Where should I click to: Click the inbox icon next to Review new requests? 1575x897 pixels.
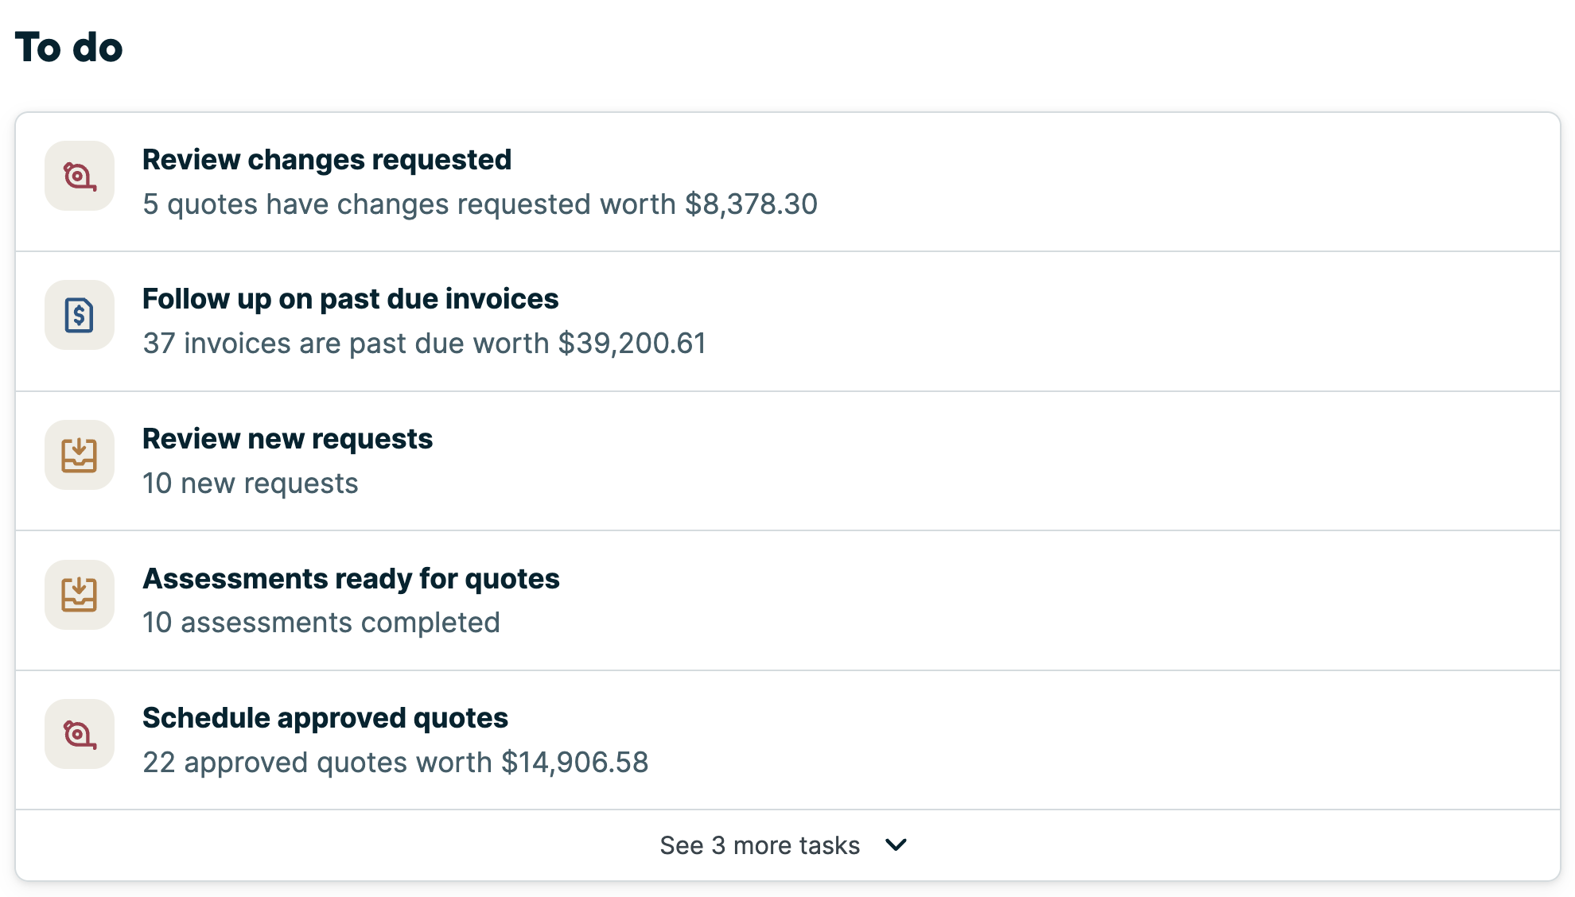[80, 455]
